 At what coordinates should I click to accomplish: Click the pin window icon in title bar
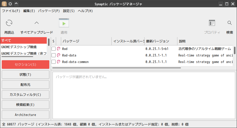(10, 4)
